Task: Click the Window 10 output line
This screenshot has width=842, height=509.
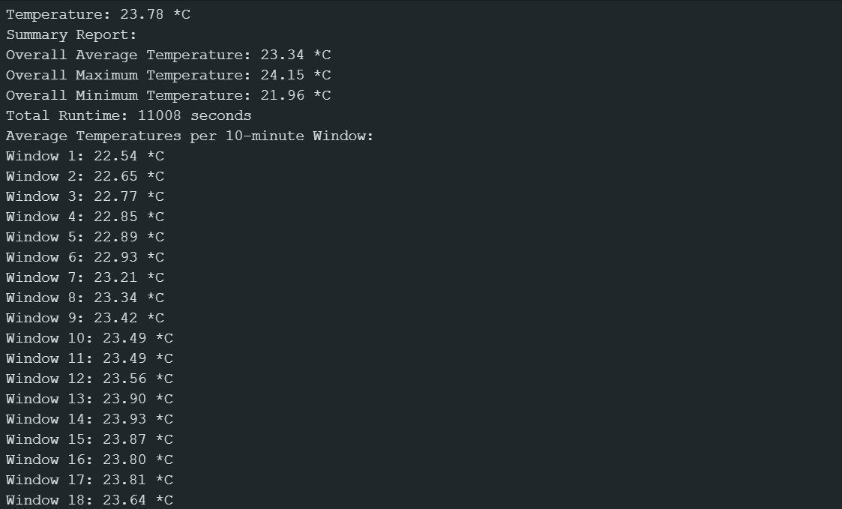Action: click(x=89, y=338)
